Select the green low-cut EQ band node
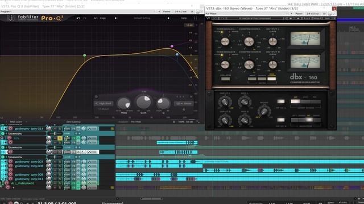364x204 pixels. tap(85, 56)
